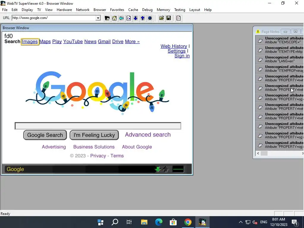
Task: Click the blue down arrow toolbar icon
Action: point(135,18)
